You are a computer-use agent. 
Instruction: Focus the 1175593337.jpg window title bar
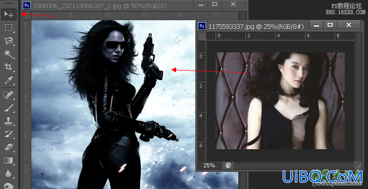253,26
